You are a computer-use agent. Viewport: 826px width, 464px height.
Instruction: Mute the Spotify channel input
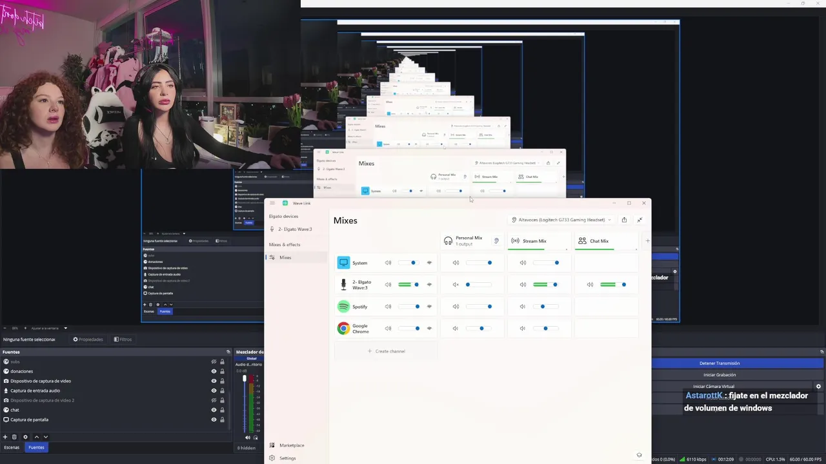coord(388,307)
